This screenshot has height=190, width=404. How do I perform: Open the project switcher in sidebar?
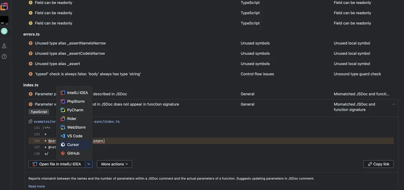point(4,20)
